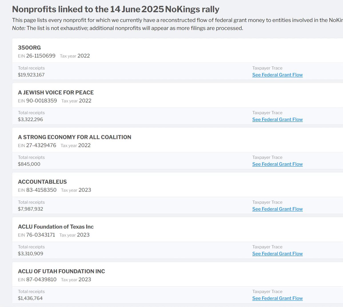
Task: Click ACLU Foundation of Texas Inc title
Action: click(56, 227)
